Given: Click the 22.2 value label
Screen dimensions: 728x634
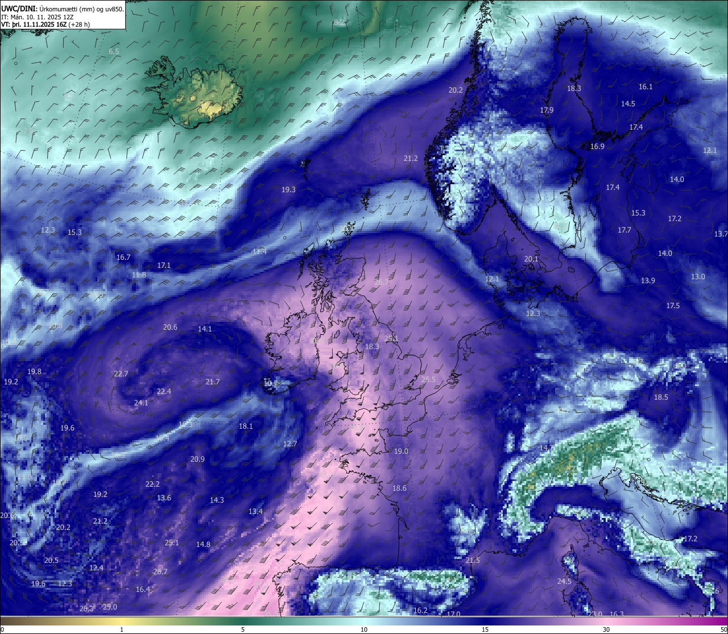Looking at the screenshot, I should coord(152,484).
